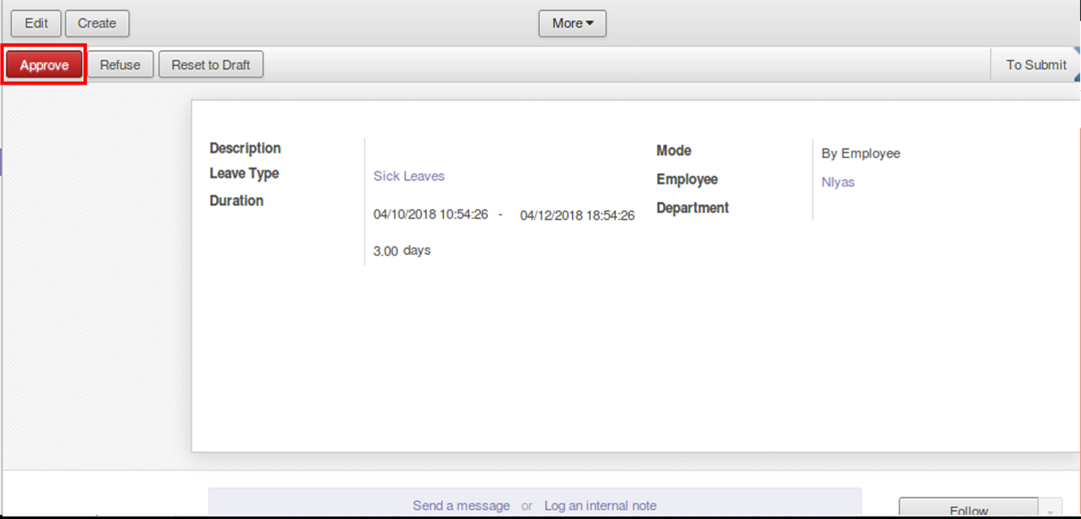
Task: Select start date 04/10/2018 10:54:26
Action: click(x=430, y=215)
